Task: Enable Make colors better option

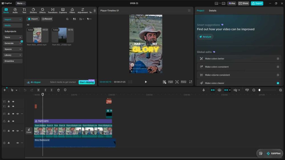Action: 278,59
